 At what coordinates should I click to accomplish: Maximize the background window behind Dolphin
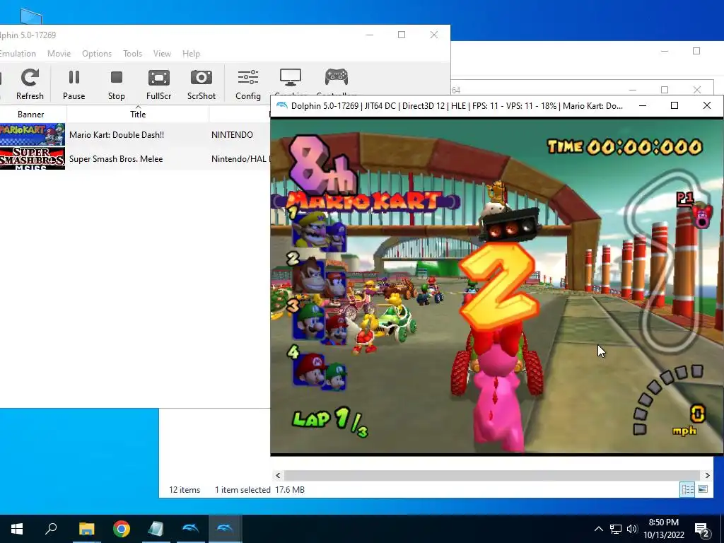[696, 51]
